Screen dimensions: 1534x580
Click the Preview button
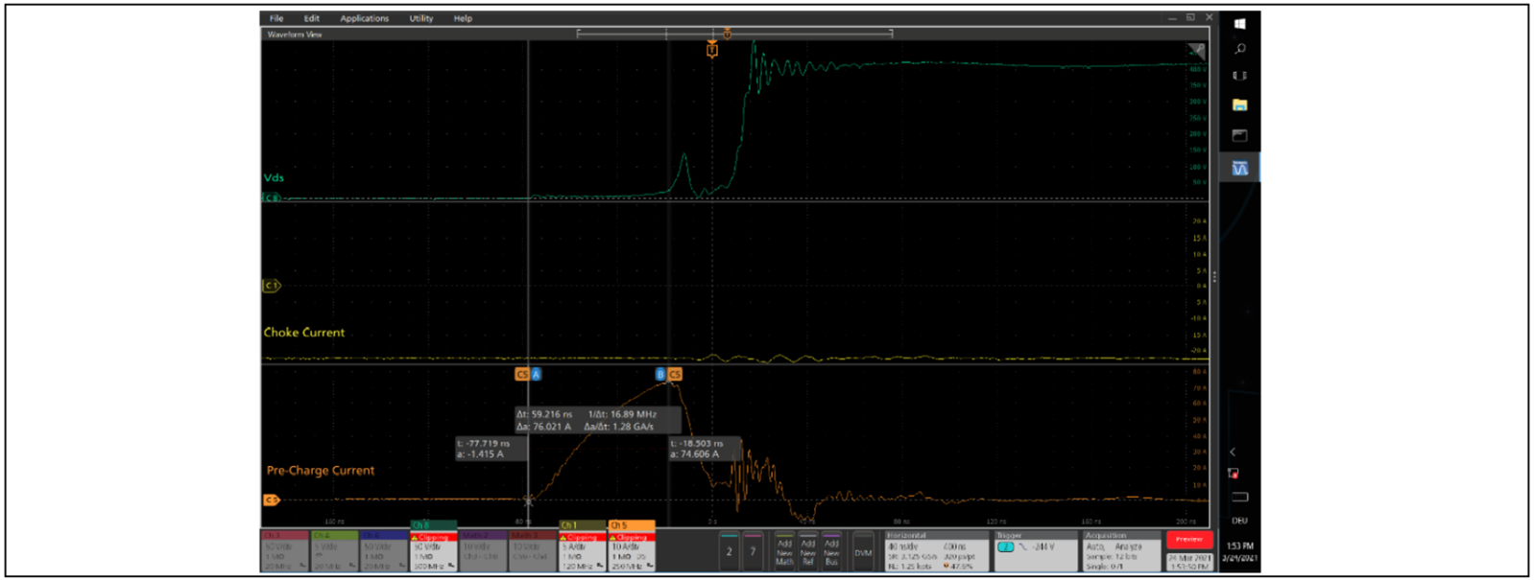tap(1188, 540)
